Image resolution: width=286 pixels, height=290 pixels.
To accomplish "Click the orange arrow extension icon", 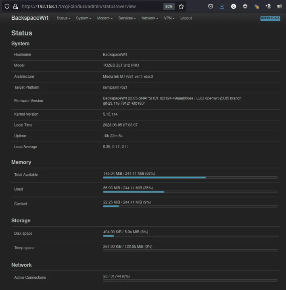I will pos(257,6).
